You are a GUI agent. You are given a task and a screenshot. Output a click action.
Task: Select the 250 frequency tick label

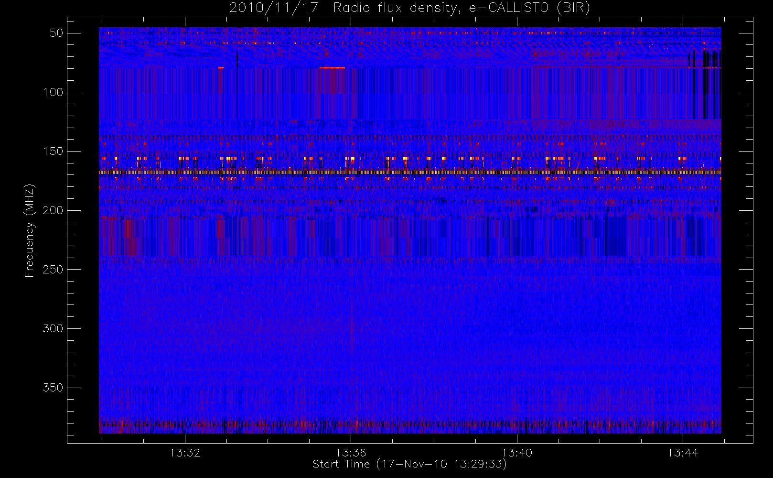click(53, 270)
